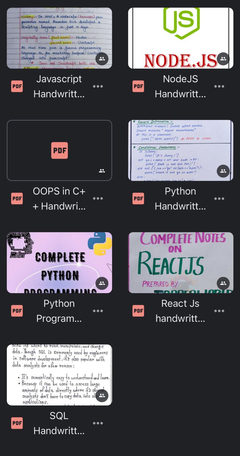Screen dimensions: 240x456
Task: Click PDF icon beside OOPS in C++ title
Action: click(x=17, y=198)
